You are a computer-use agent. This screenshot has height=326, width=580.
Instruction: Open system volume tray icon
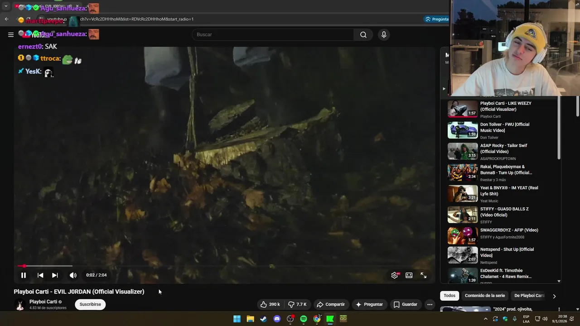pos(546,319)
